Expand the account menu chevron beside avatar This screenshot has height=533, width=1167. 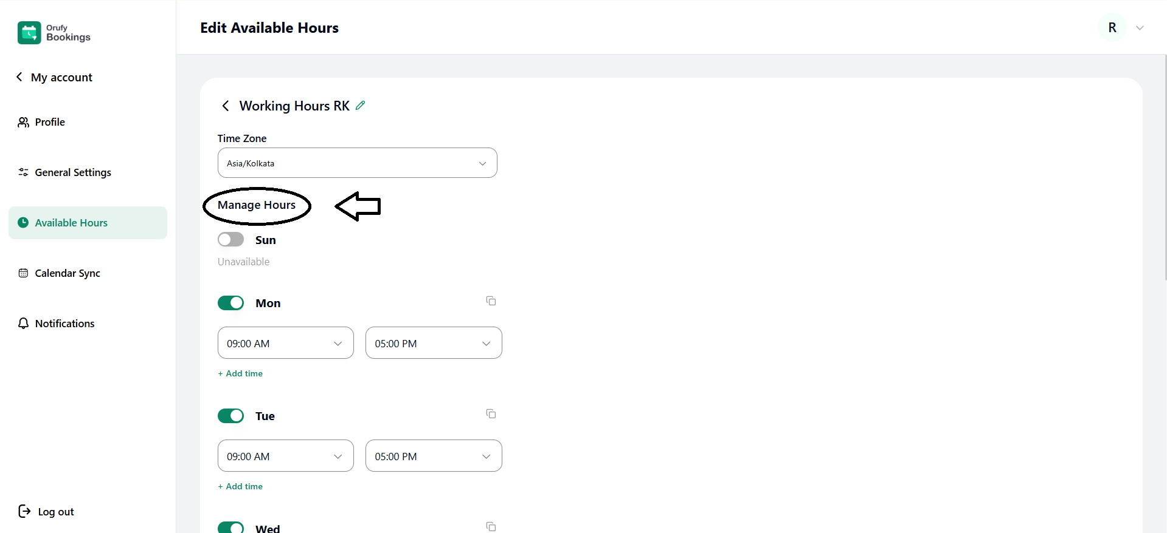[x=1140, y=28]
